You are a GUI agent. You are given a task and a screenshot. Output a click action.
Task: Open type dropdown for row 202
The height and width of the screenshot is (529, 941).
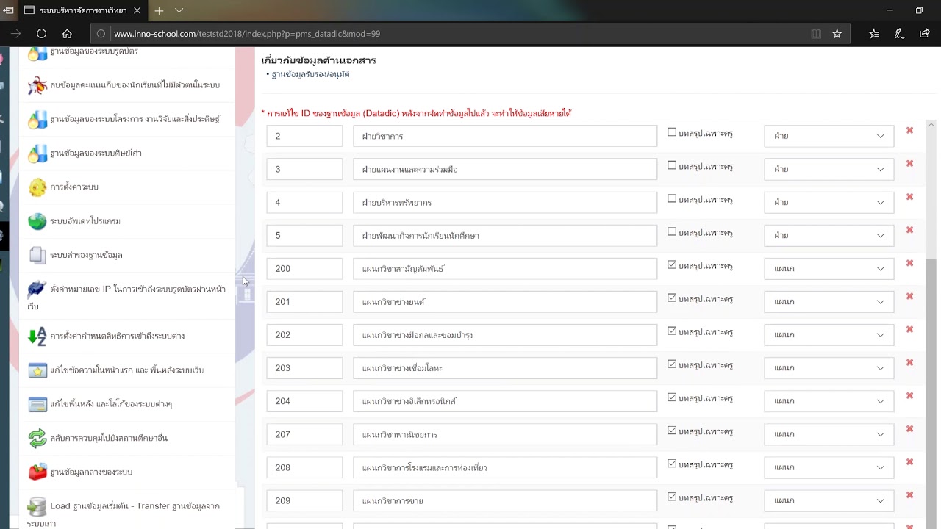(829, 334)
